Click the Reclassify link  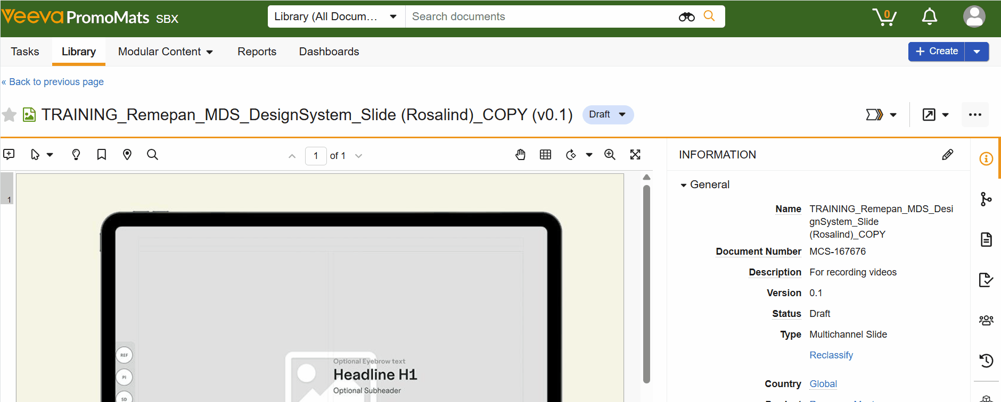[831, 355]
